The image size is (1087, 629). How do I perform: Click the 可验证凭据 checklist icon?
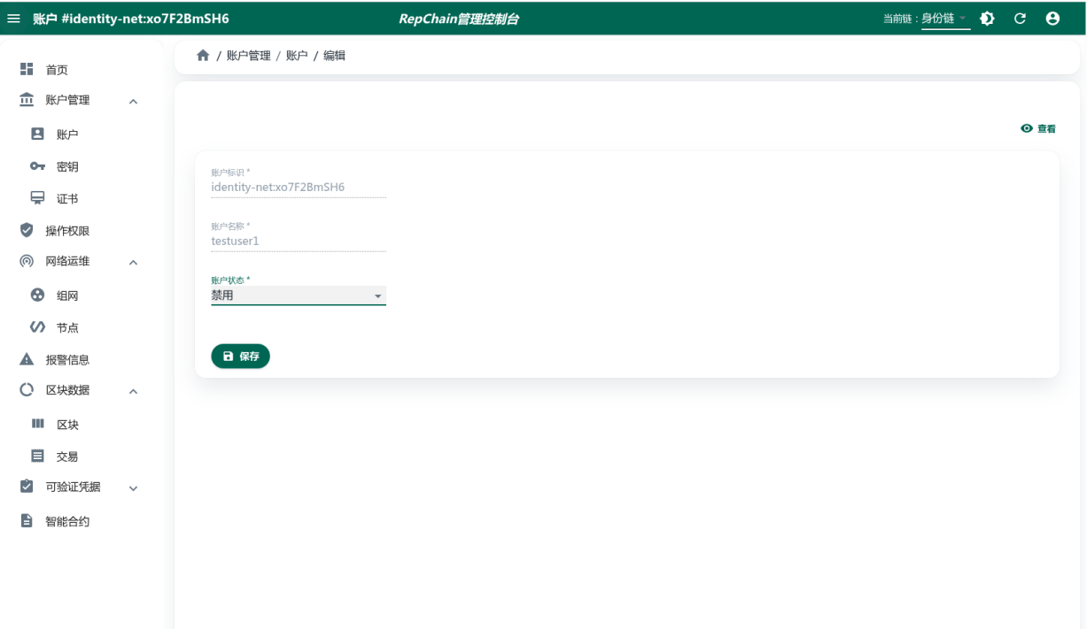pyautogui.click(x=27, y=487)
